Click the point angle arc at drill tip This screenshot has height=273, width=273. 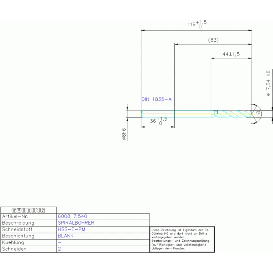[x=261, y=113]
